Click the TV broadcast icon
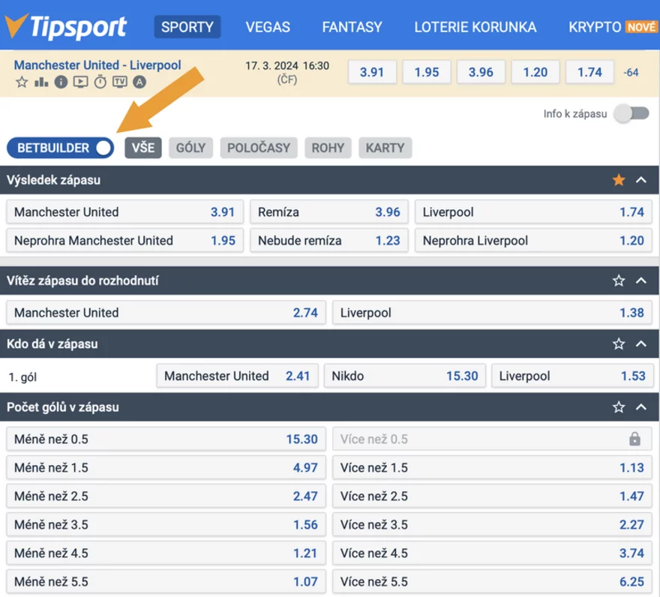The image size is (660, 597). [120, 82]
